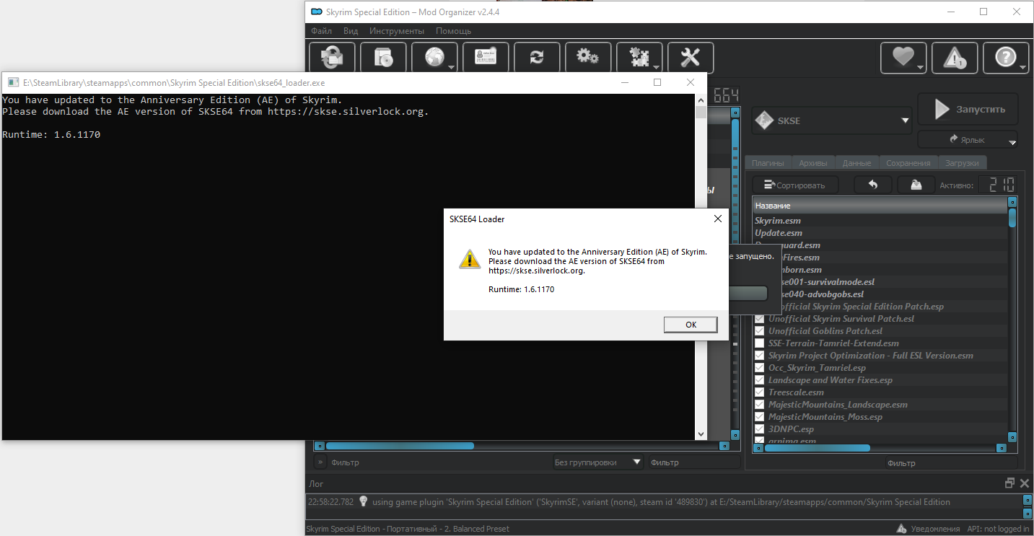Switch to the Загрузки tab
Screen dimensions: 1034x536
(962, 163)
